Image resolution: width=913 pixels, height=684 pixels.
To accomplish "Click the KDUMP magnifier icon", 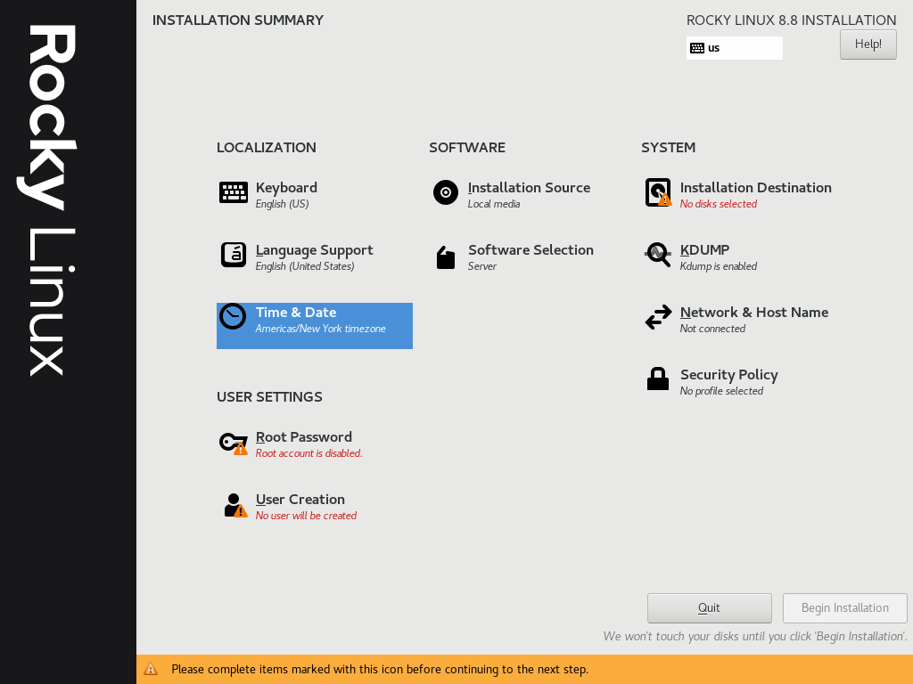I will tap(658, 255).
